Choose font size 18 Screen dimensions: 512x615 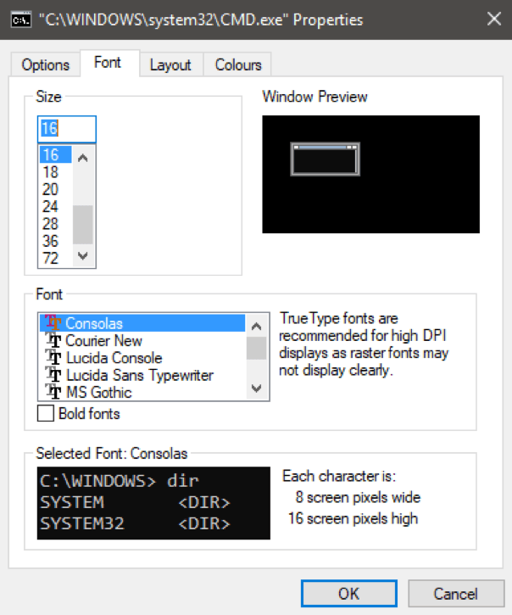click(x=55, y=172)
